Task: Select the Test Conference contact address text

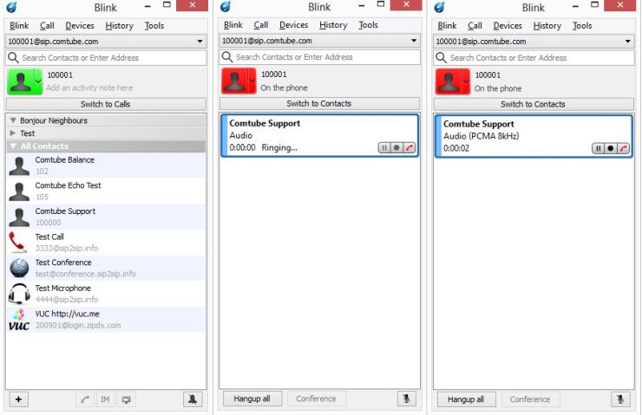Action: [x=86, y=274]
